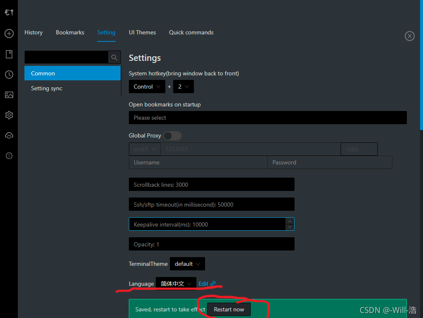Click the Opacity field

211,244
